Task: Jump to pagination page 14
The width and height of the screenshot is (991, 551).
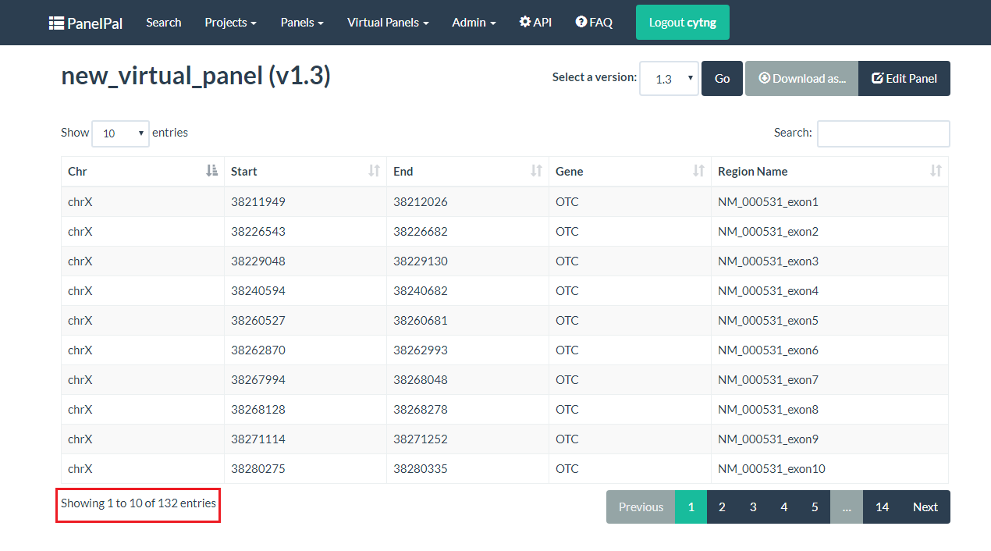Action: point(882,507)
